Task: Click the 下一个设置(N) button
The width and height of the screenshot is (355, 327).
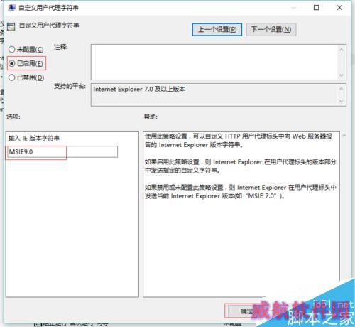Action: (x=271, y=30)
